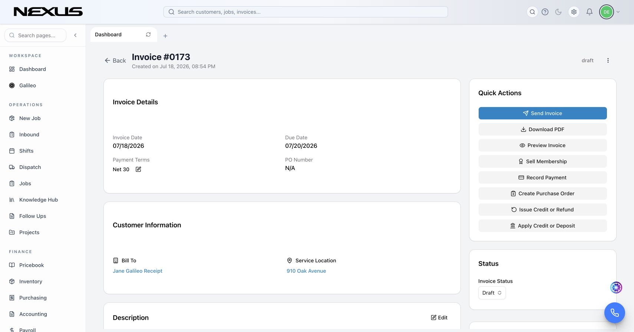Image resolution: width=634 pixels, height=332 pixels.
Task: Open Galileo in sidebar
Action: (x=27, y=86)
